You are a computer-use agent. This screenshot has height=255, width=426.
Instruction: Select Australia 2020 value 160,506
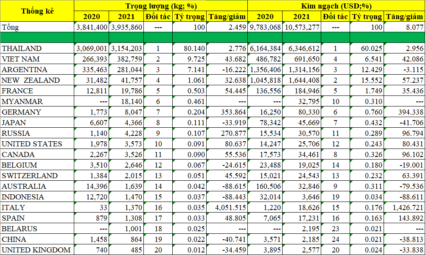coord(265,186)
